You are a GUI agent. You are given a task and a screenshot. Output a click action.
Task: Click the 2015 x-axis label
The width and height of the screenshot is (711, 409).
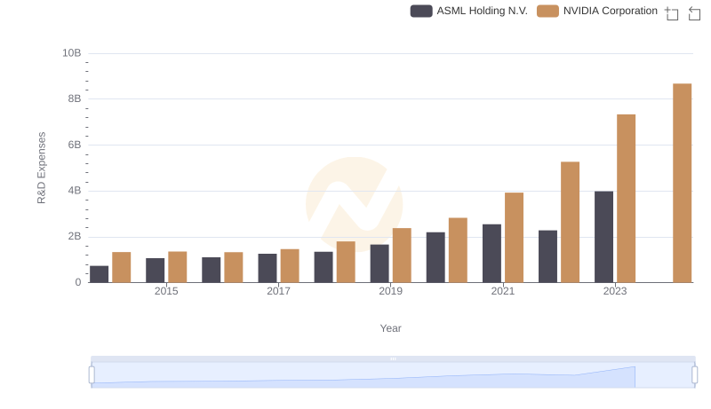[166, 291]
